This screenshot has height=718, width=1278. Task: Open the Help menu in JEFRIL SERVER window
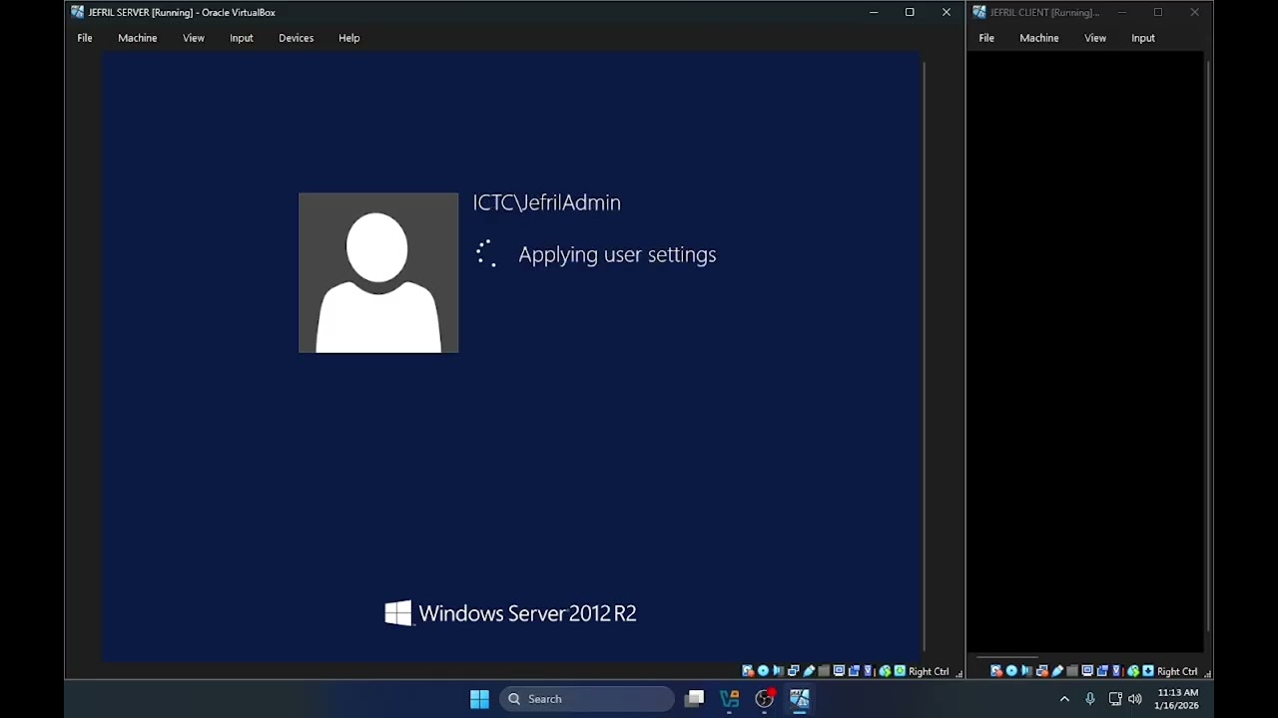click(349, 38)
